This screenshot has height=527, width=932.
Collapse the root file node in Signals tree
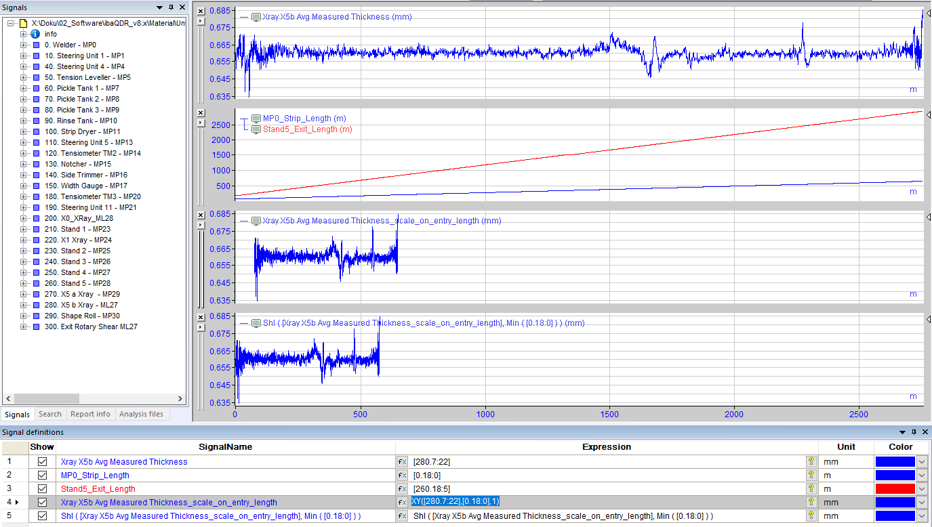(x=11, y=23)
